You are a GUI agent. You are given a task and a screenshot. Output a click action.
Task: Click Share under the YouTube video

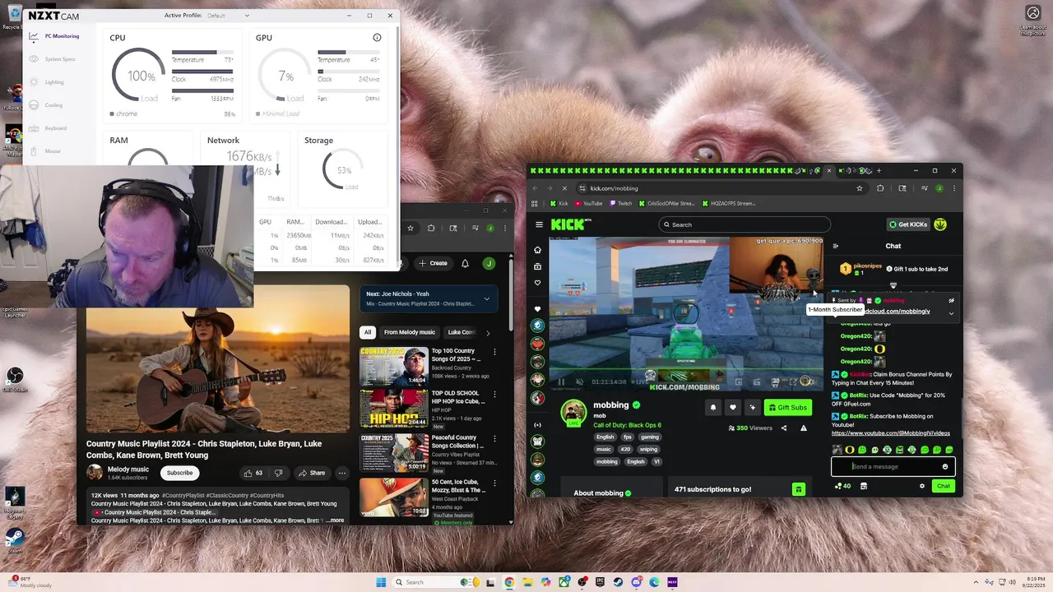(x=312, y=473)
